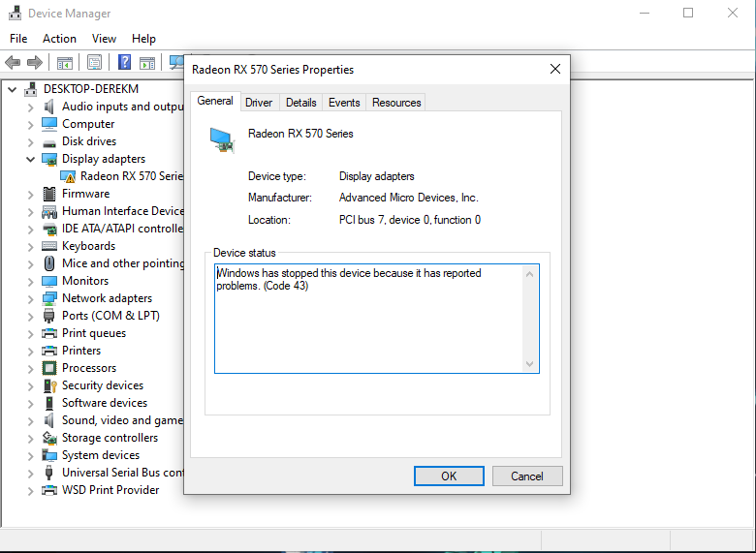Close the Radeon RX 570 Properties dialog
Screen dimensions: 756x553
coord(555,70)
